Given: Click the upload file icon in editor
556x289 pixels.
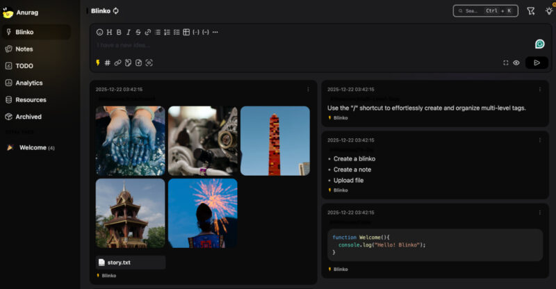Looking at the screenshot, I should 138,63.
